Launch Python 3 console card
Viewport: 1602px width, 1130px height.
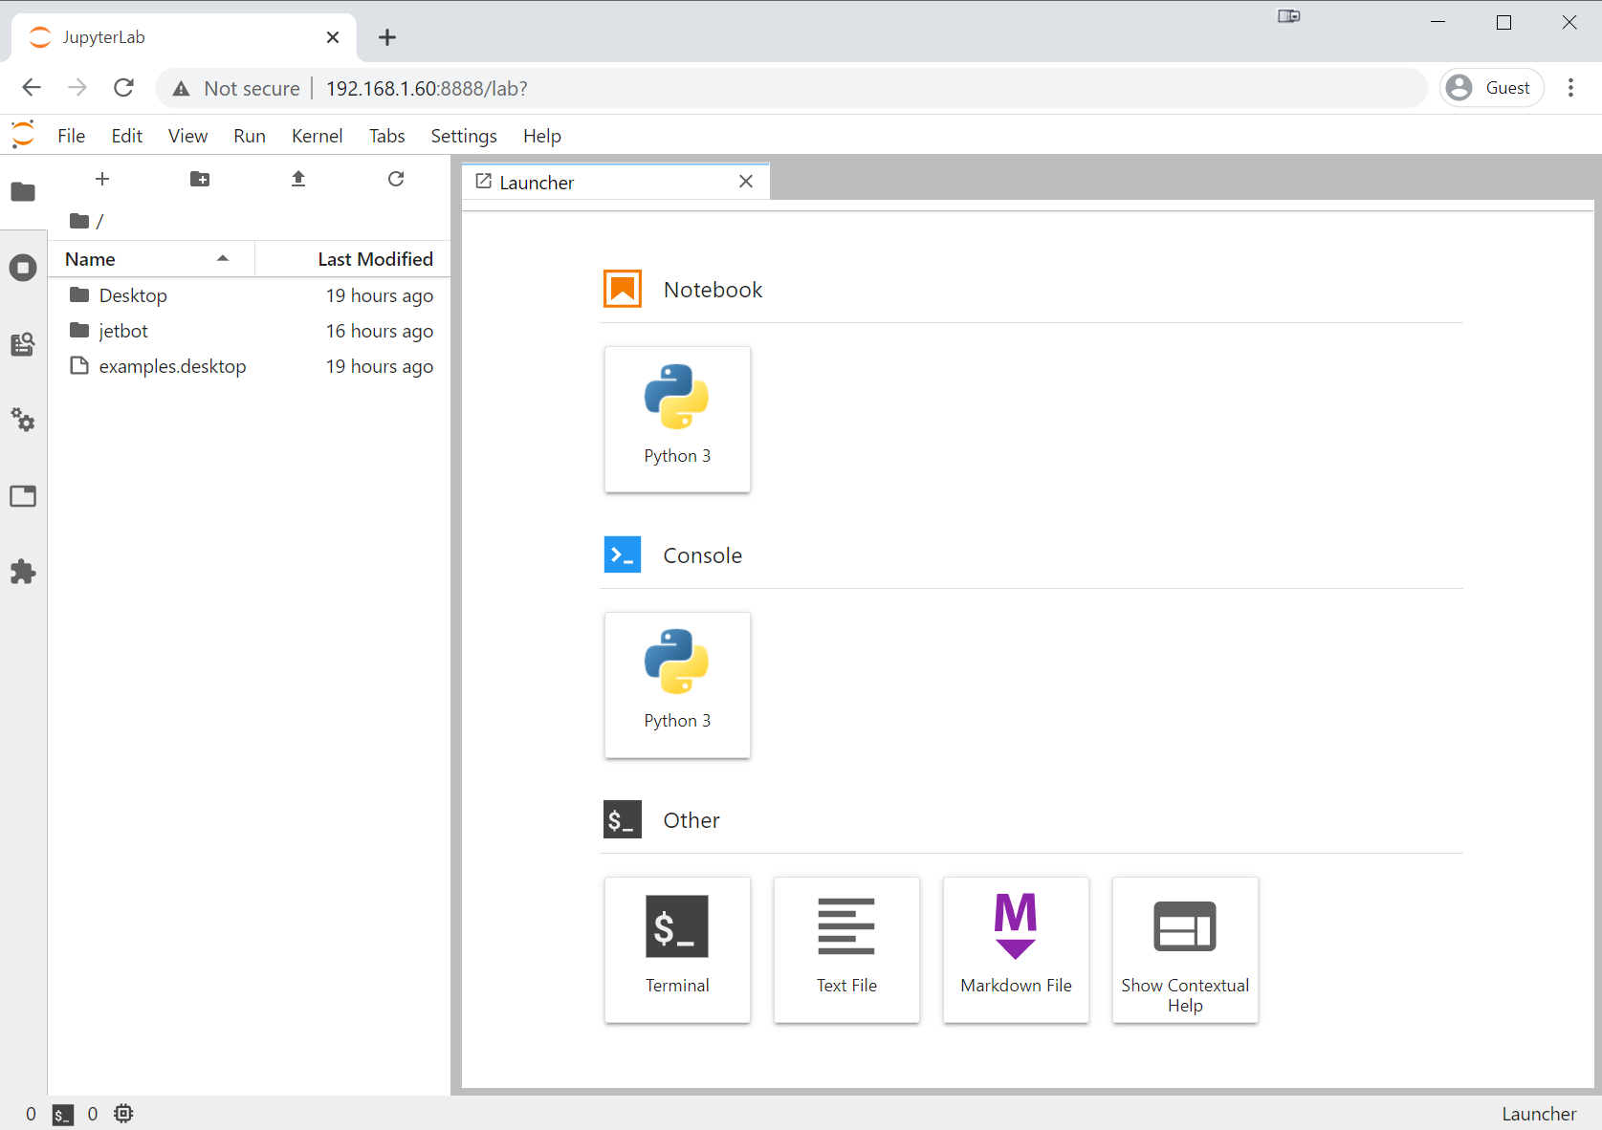click(677, 685)
